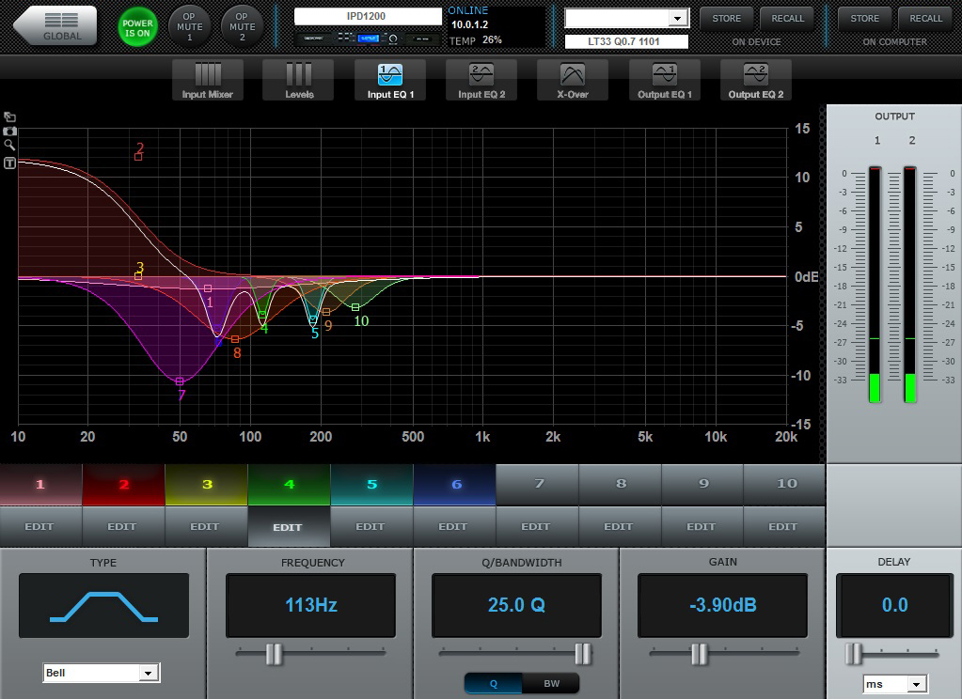
Task: Mute output 2 with OP MUTE 2
Action: 243,27
